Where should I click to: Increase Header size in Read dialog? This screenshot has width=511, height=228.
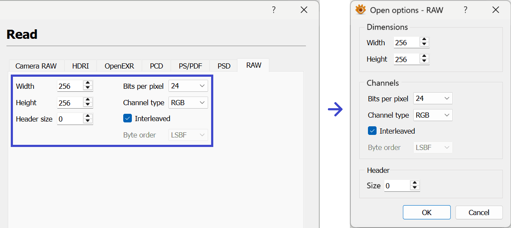[x=88, y=116]
